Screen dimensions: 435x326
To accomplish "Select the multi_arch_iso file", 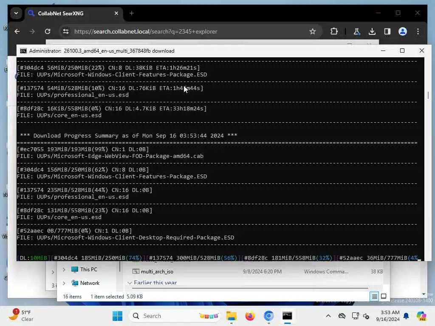I will pos(157,272).
